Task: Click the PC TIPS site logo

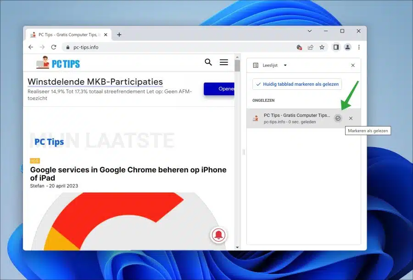Action: click(58, 63)
